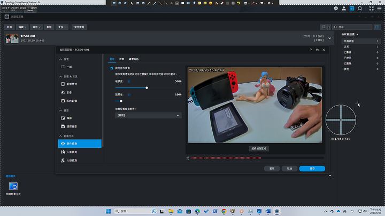Click the magnifier search icon in top bar

tap(360, 9)
